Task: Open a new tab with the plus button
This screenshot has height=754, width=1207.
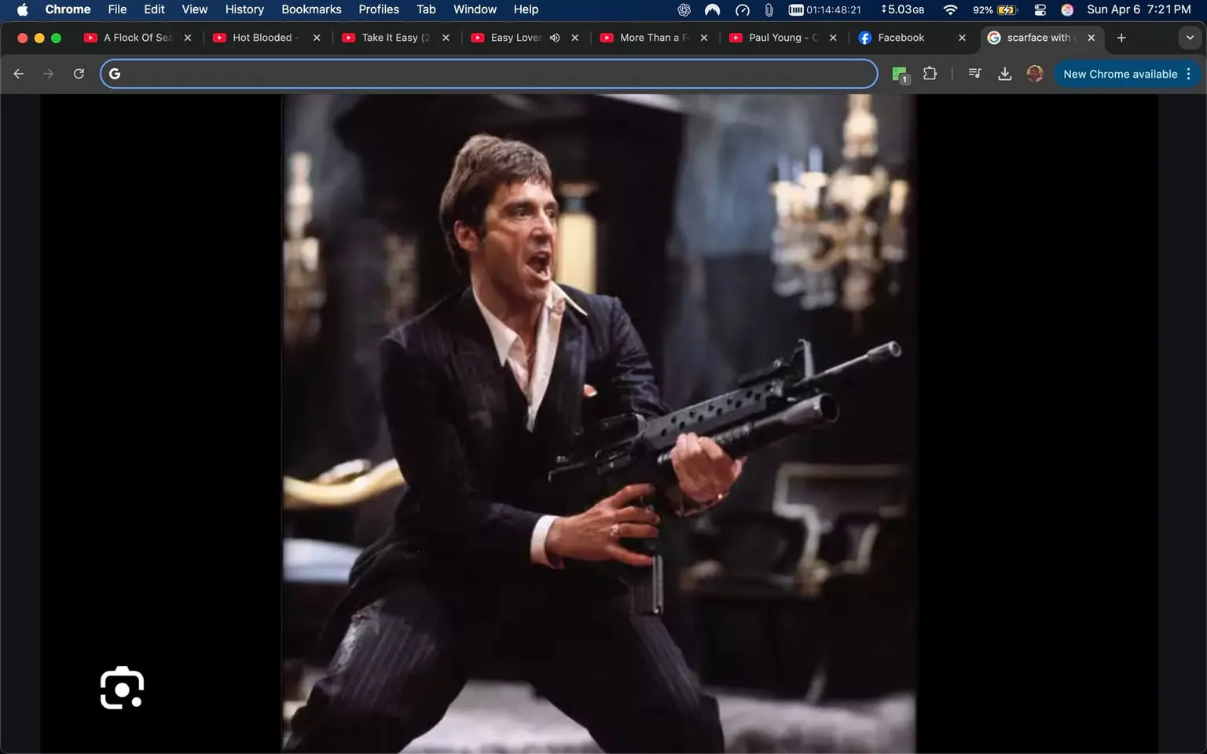Action: (1121, 37)
